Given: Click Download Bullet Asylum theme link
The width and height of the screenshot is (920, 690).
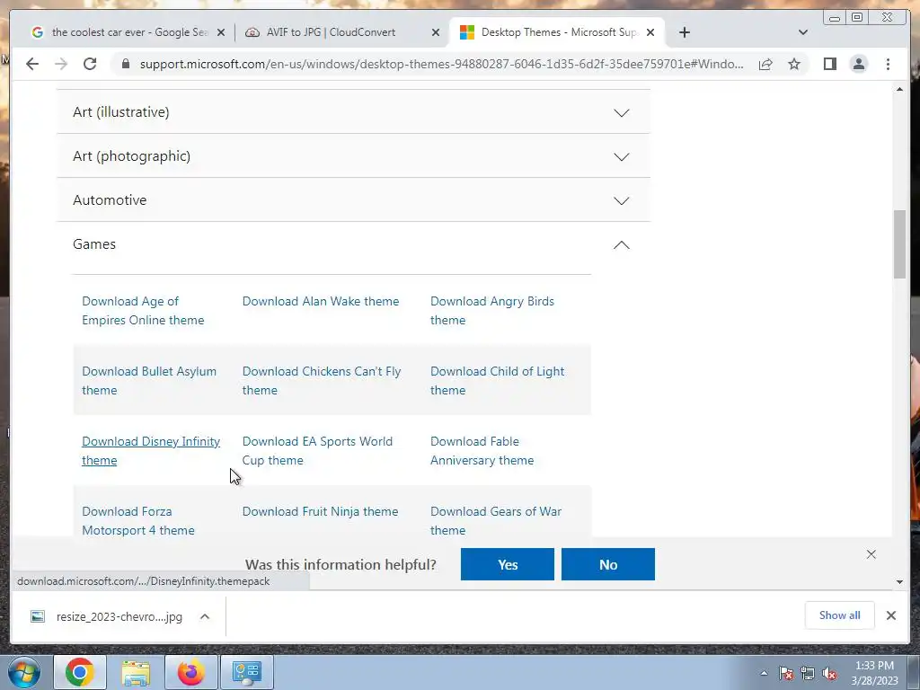Looking at the screenshot, I should click(149, 381).
